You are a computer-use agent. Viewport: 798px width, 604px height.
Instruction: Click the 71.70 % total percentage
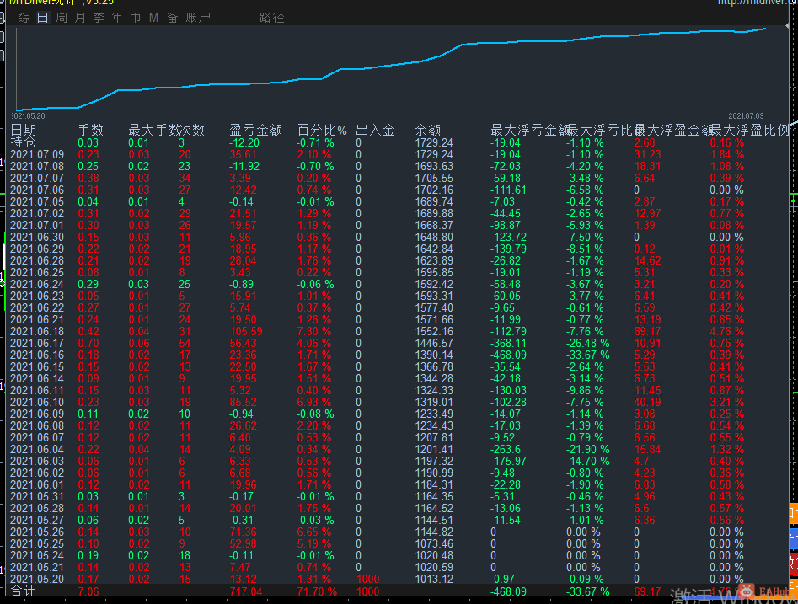(317, 591)
